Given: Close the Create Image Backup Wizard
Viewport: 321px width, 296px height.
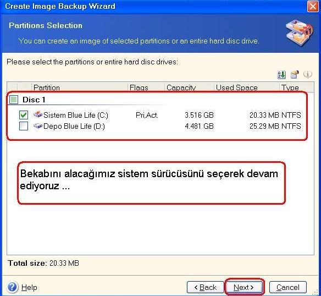Looking at the screenshot, I should [313, 7].
